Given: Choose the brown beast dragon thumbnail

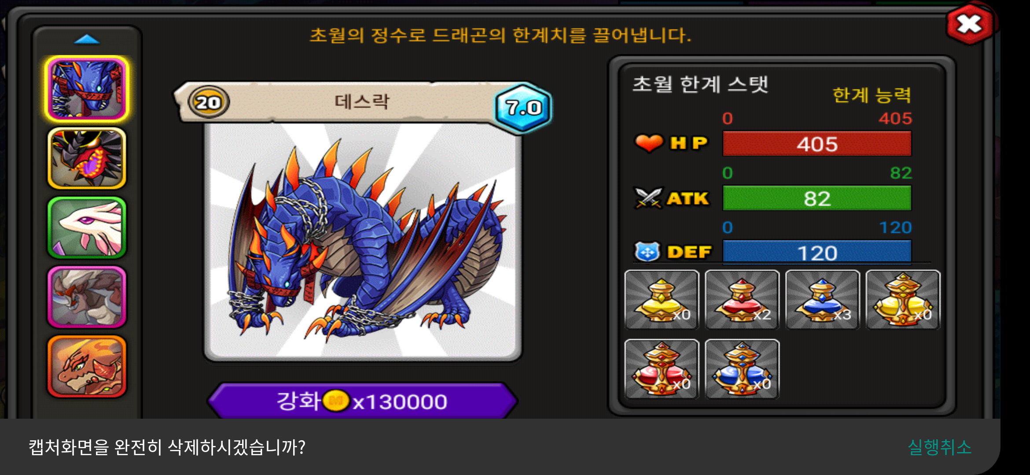Looking at the screenshot, I should pos(87,297).
